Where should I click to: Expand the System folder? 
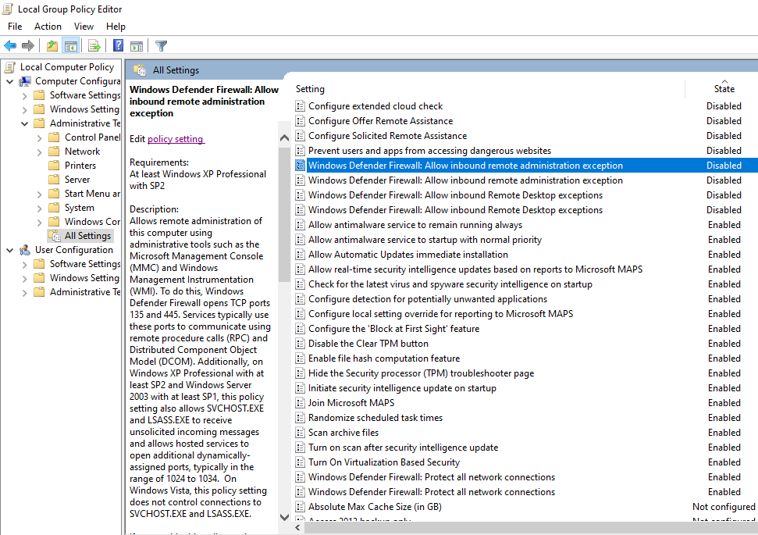(x=40, y=208)
